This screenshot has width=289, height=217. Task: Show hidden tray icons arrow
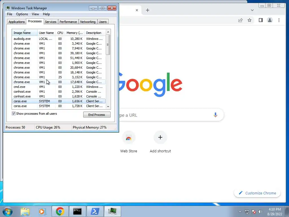tap(240, 212)
